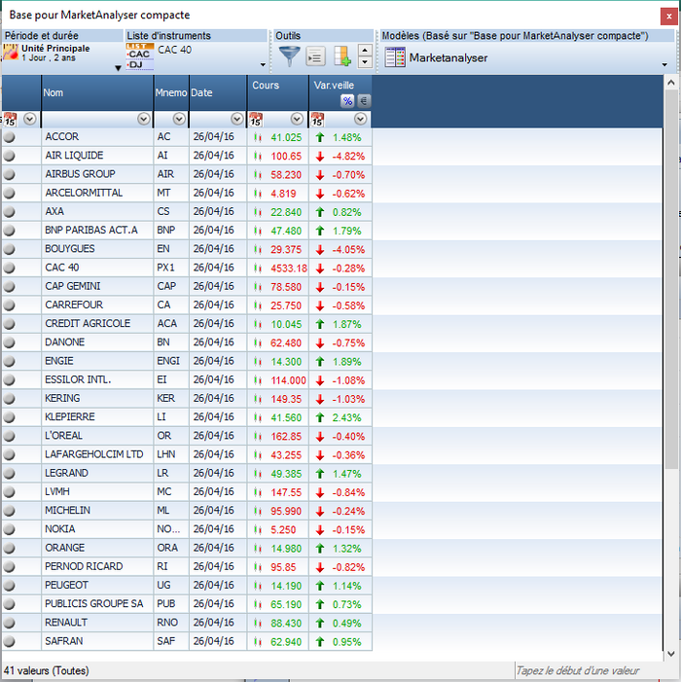Image resolution: width=681 pixels, height=682 pixels.
Task: Open the Période et durée dropdown arrow
Action: click(x=118, y=68)
